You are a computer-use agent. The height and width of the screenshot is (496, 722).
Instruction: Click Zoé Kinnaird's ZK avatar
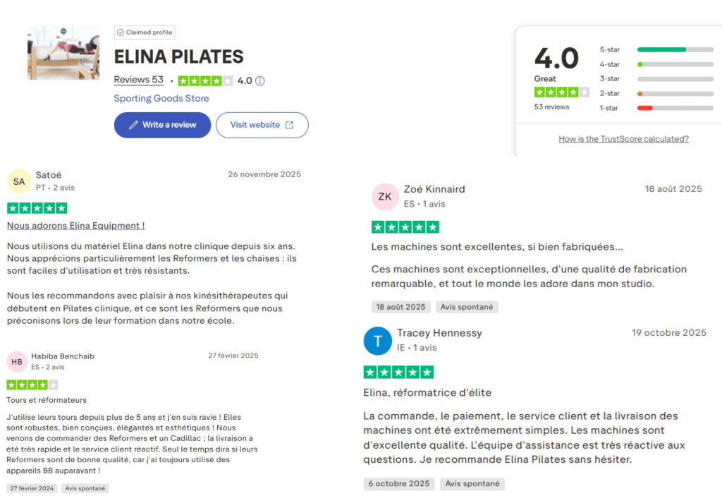[x=385, y=197]
